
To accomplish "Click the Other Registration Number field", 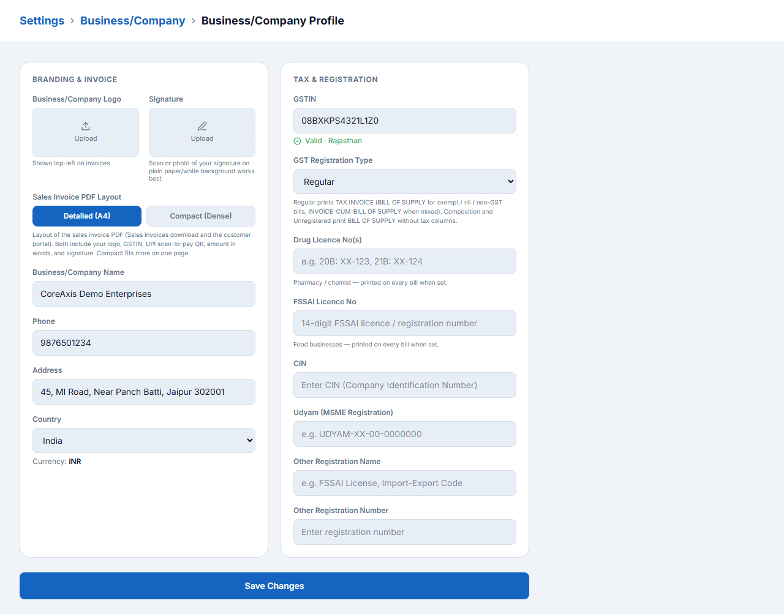I will (405, 532).
